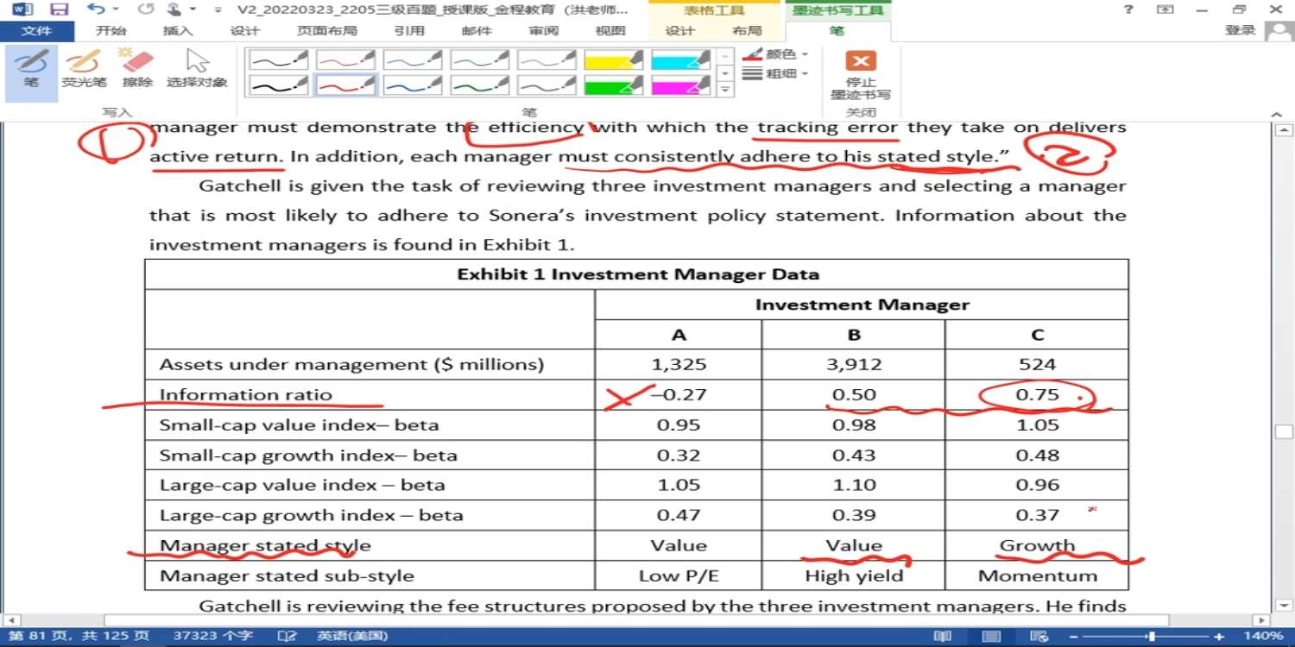Click the Sign in (登录) link
The image size is (1295, 647).
(1240, 30)
